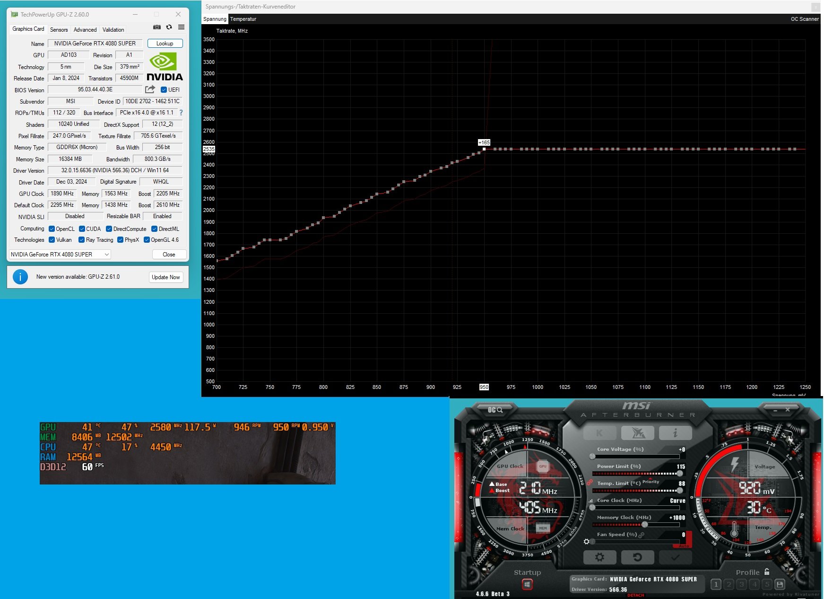Apply Afterburner settings with the checkmark button

click(x=675, y=557)
